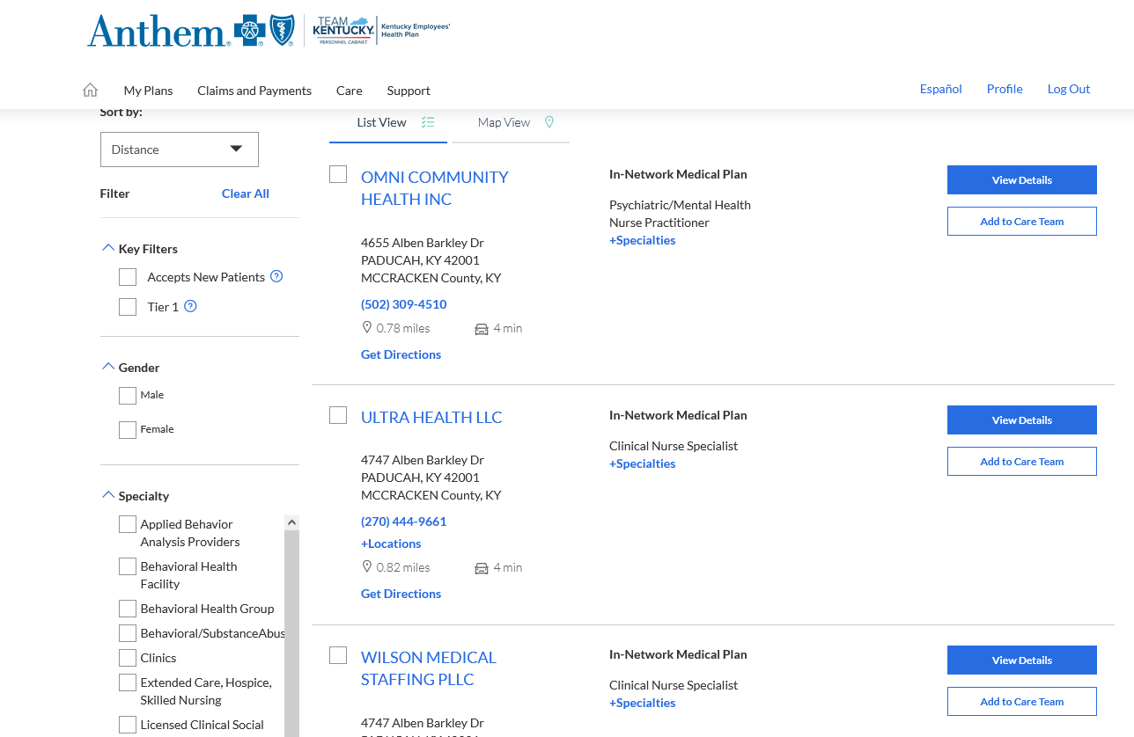
Task: Get Directions to ULTRA HEALTH LLC
Action: [x=401, y=594]
